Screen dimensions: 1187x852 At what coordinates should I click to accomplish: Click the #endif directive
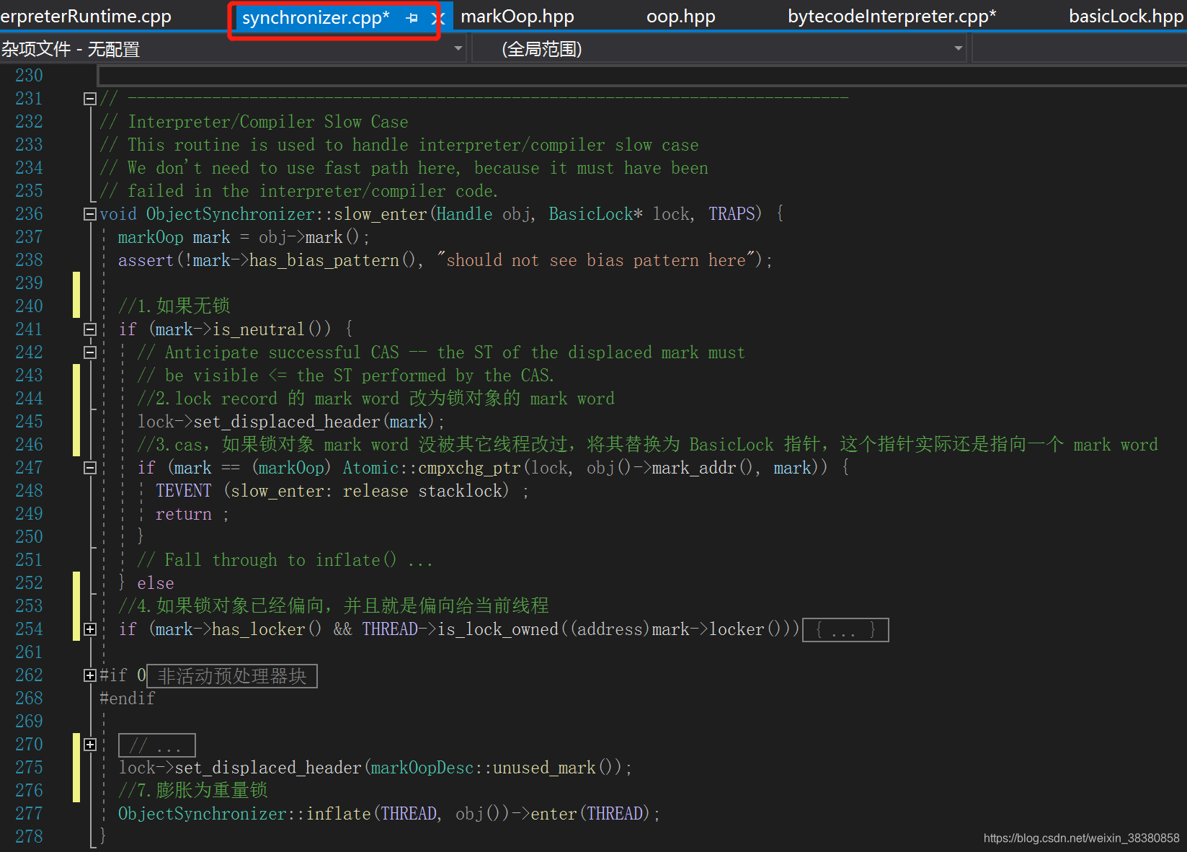tap(128, 698)
